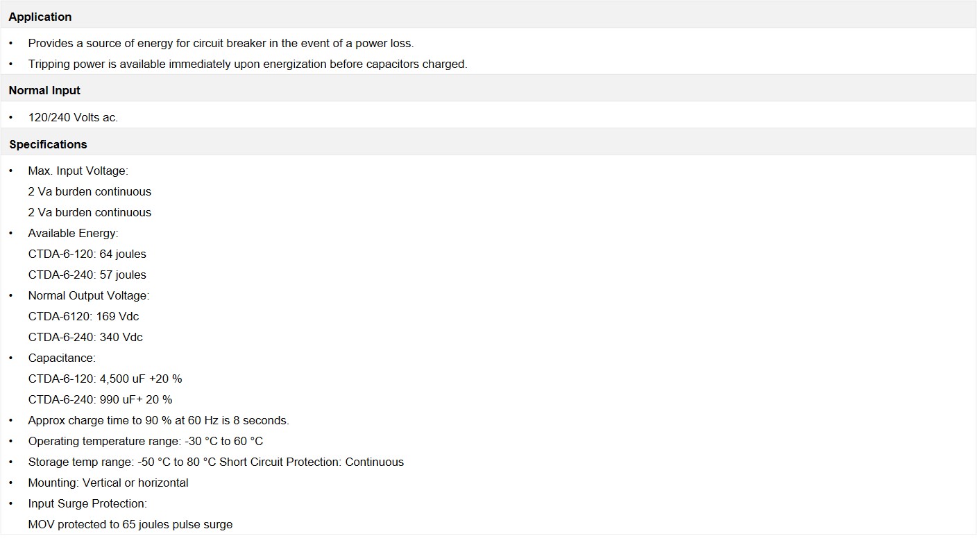Click the 'Operating temperature range' line
The width and height of the screenshot is (977, 538).
[x=146, y=441]
